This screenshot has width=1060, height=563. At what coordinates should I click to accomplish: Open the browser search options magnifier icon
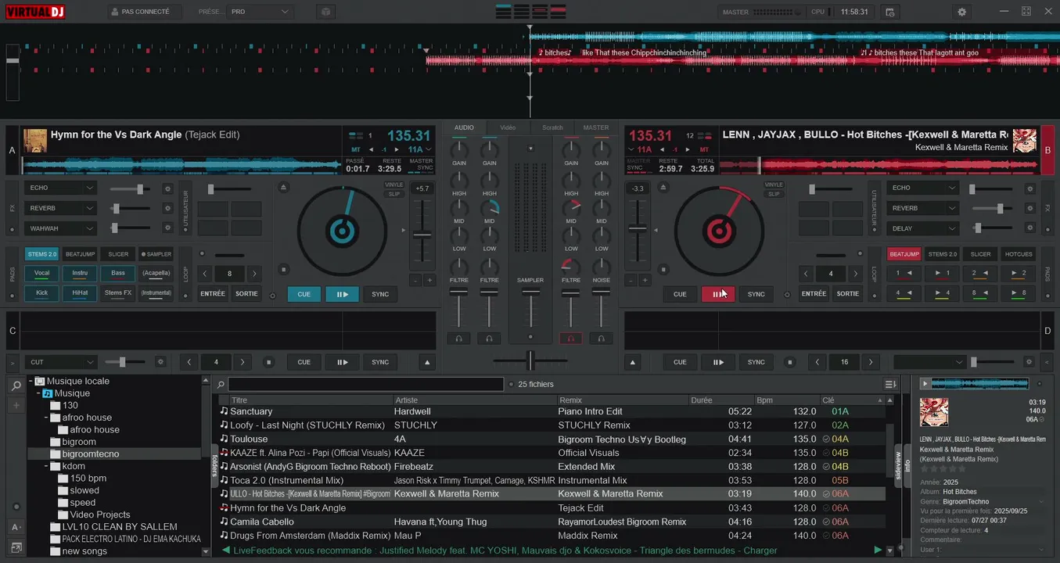221,385
